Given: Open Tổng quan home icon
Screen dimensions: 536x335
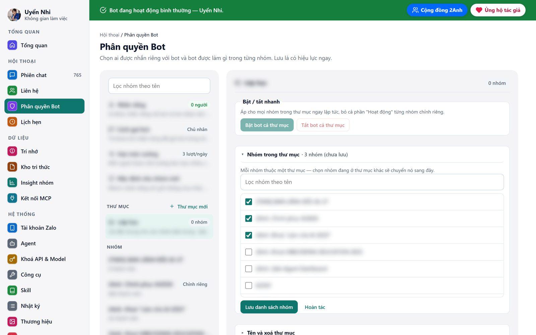Looking at the screenshot, I should [x=12, y=45].
